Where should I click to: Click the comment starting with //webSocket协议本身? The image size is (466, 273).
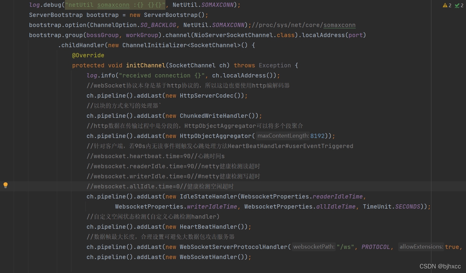[188, 86]
